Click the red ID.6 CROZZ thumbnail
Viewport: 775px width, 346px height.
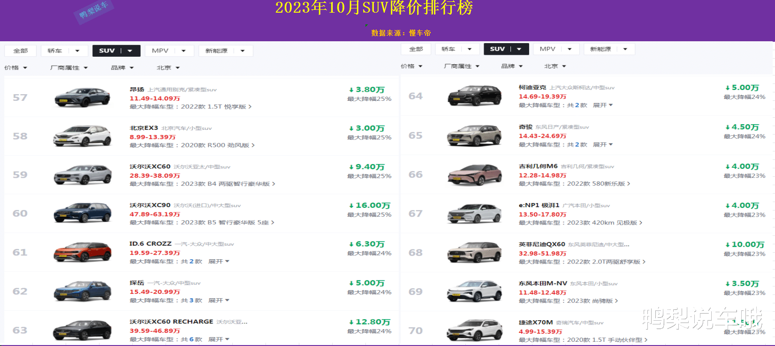click(x=83, y=252)
